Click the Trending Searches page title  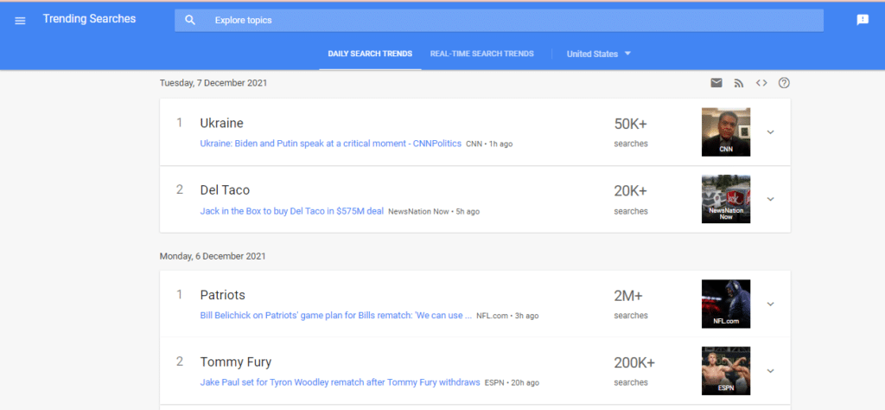tap(89, 19)
